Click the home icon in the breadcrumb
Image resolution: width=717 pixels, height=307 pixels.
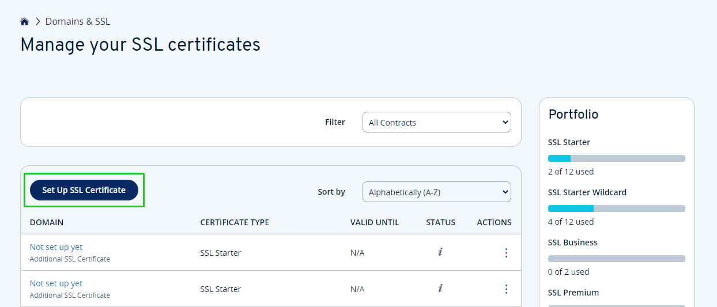coord(24,22)
